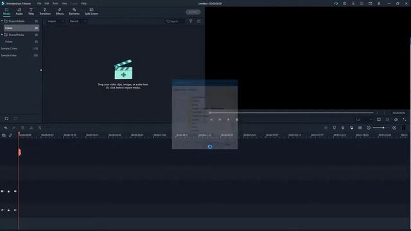
Task: Hide the video track with the eye icon
Action: pyautogui.click(x=15, y=191)
